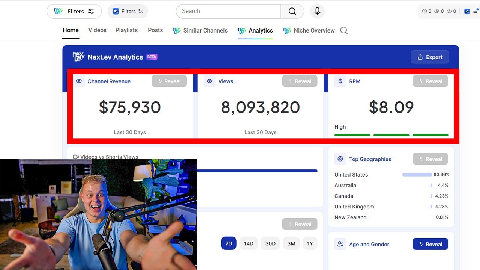Viewport: 480px width, 270px height.
Task: Reveal the Views card
Action: tap(300, 81)
